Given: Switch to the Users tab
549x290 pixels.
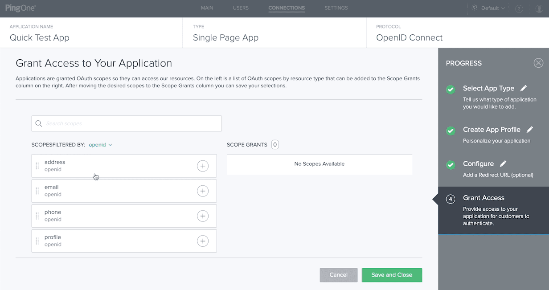Looking at the screenshot, I should pos(241,8).
